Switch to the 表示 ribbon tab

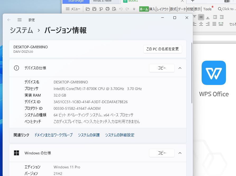pos(197,9)
